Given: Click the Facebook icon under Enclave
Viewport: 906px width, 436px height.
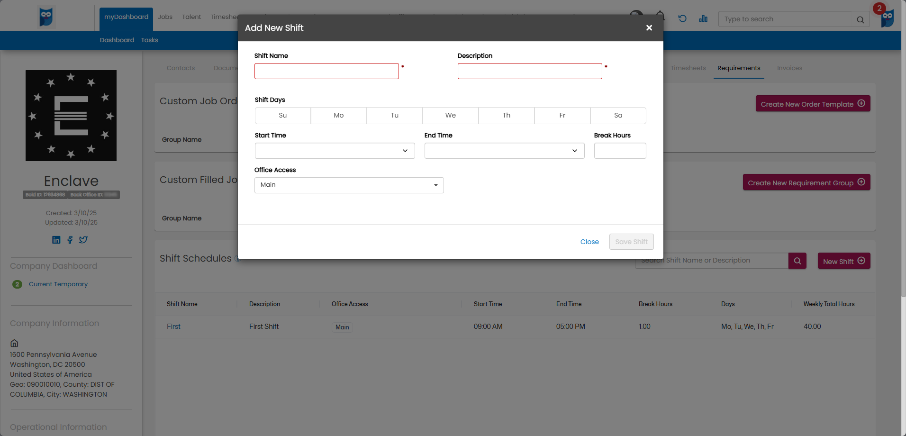Looking at the screenshot, I should (70, 240).
